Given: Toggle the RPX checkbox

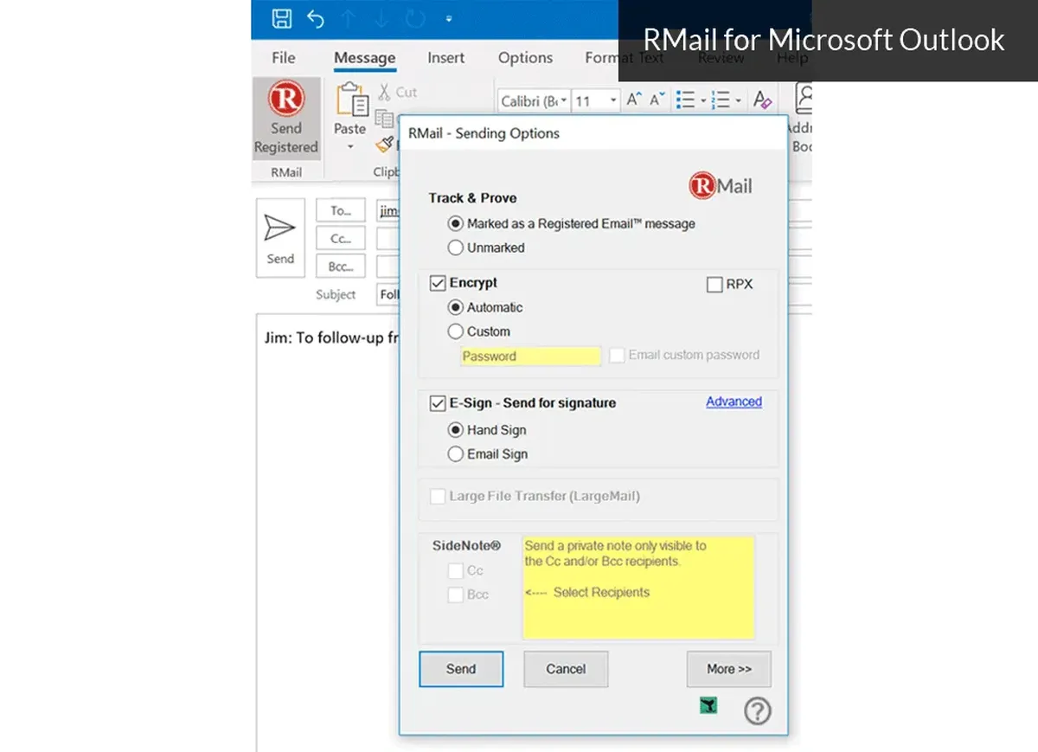Looking at the screenshot, I should pyautogui.click(x=714, y=284).
